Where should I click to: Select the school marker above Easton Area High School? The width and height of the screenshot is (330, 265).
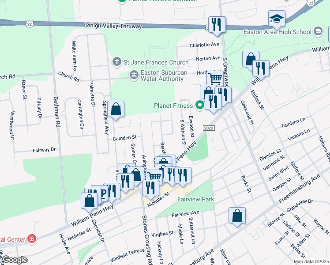click(277, 19)
